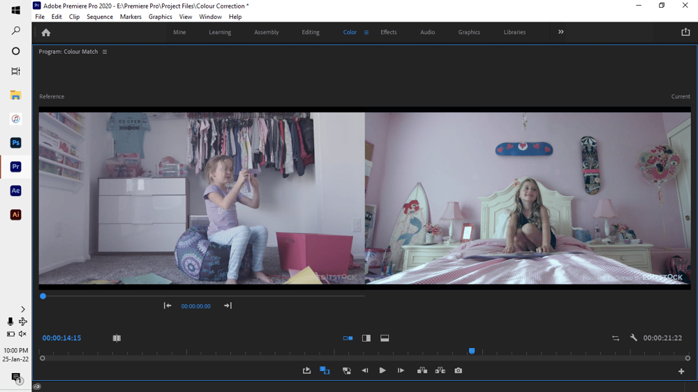Open the Home screen icon
Screen dimensions: 698x392
pyautogui.click(x=46, y=33)
